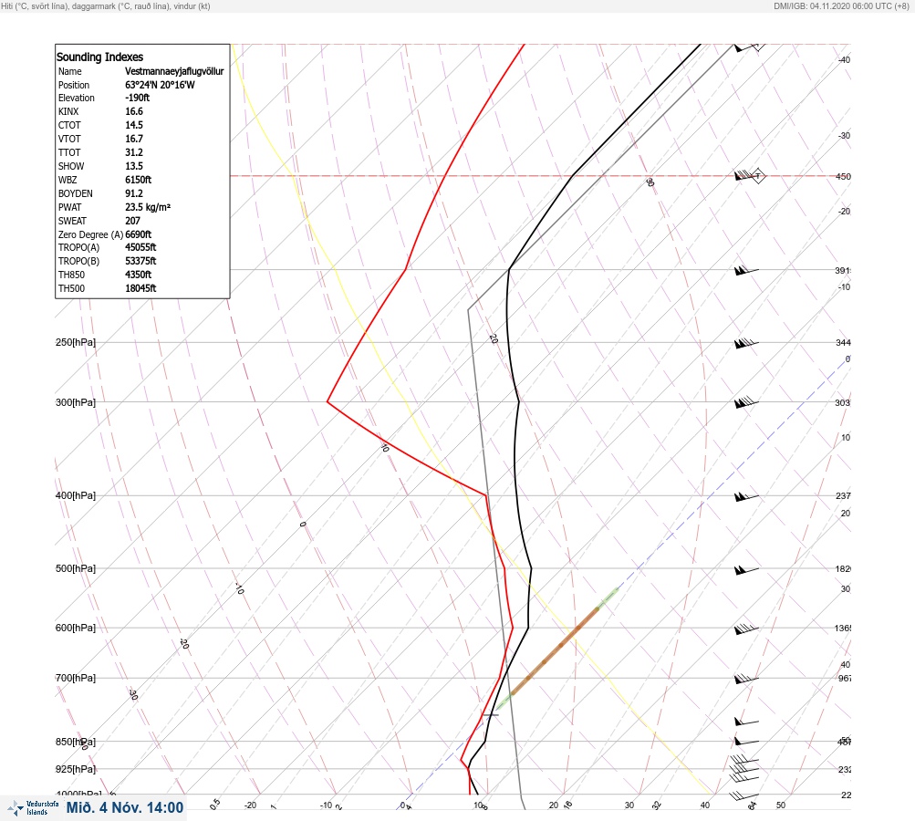Viewport: 915px width, 821px height.
Task: Click the Vedurstofa Íslands logo
Action: tap(33, 808)
